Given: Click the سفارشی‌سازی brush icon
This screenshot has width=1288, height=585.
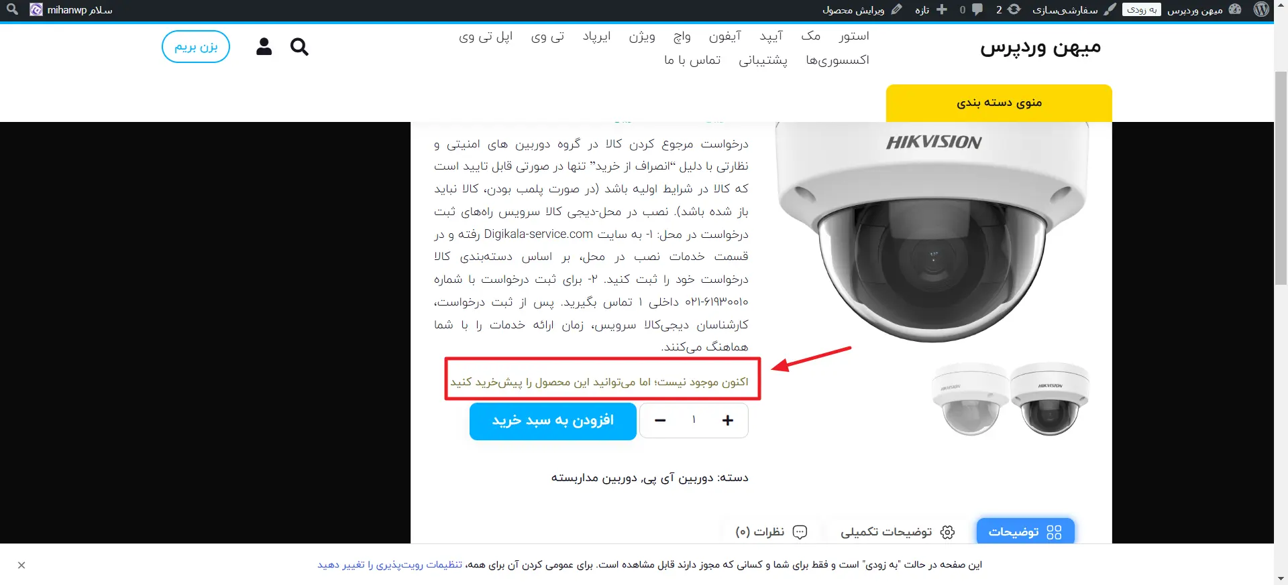Looking at the screenshot, I should pyautogui.click(x=1110, y=9).
